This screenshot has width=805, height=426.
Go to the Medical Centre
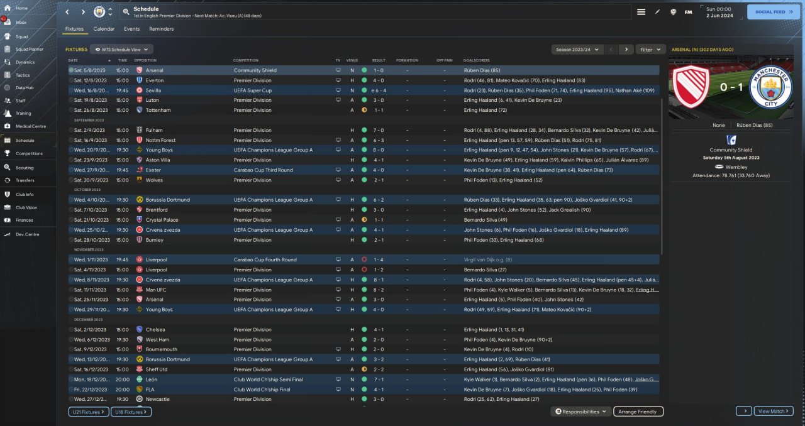coord(30,126)
